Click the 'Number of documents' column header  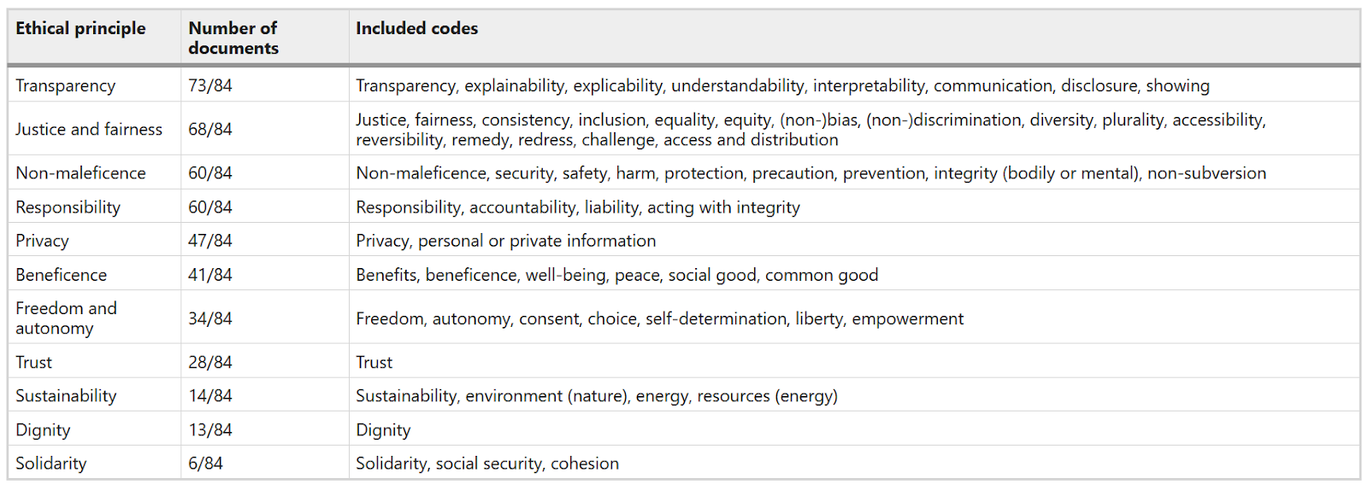click(233, 38)
